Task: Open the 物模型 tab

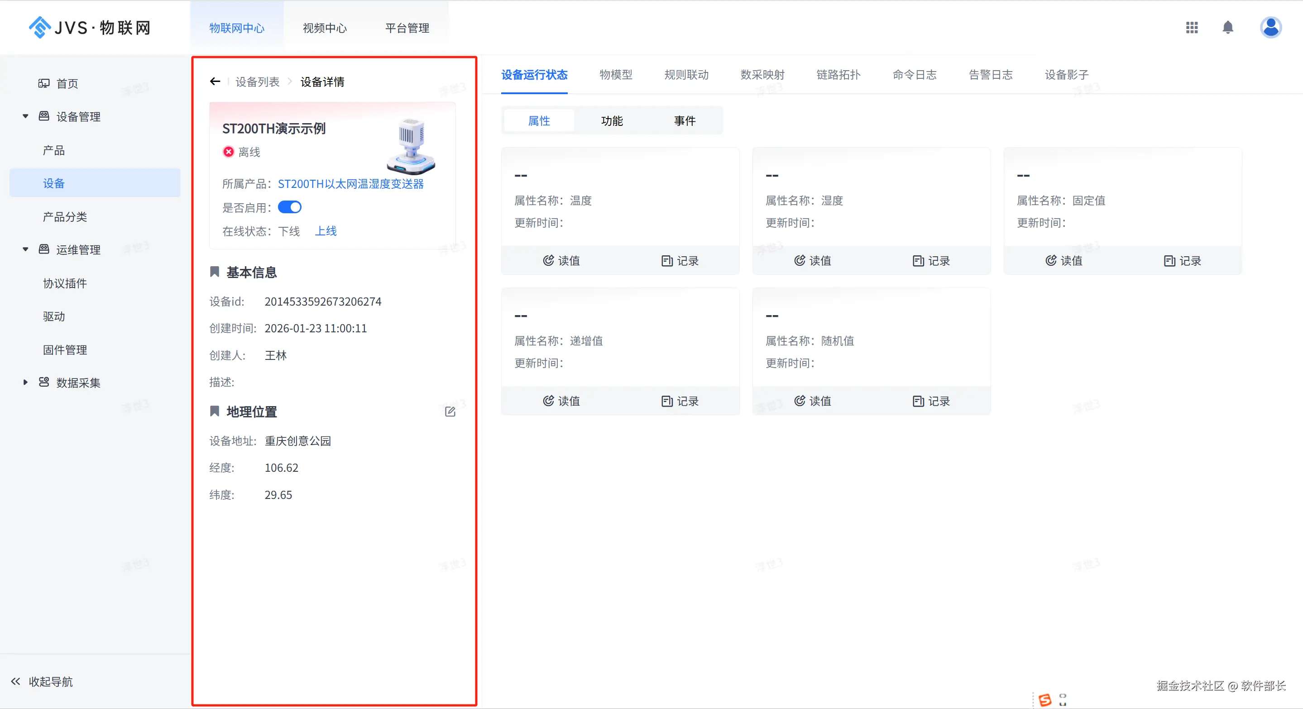Action: pyautogui.click(x=616, y=75)
